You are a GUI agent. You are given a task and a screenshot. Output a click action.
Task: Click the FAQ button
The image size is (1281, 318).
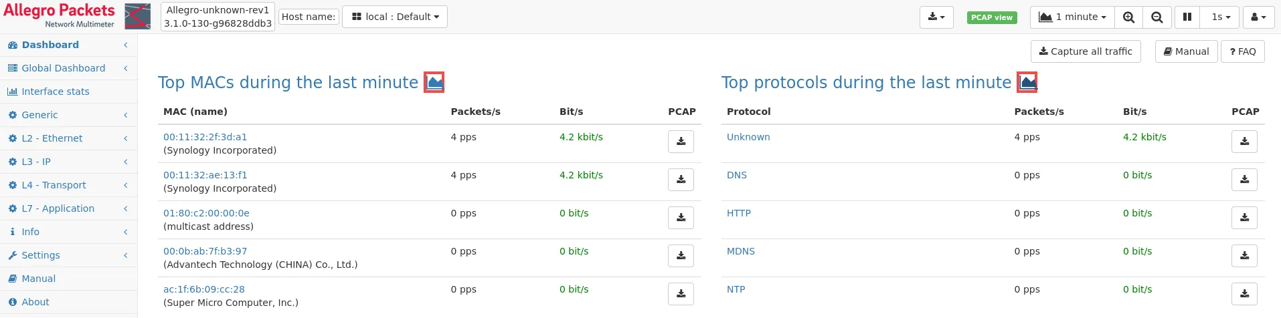click(x=1243, y=51)
